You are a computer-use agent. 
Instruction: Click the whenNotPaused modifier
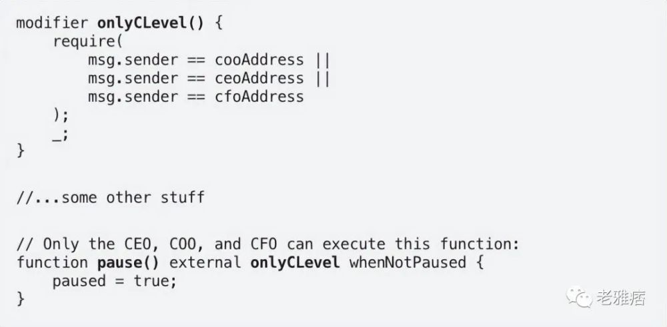click(x=408, y=263)
